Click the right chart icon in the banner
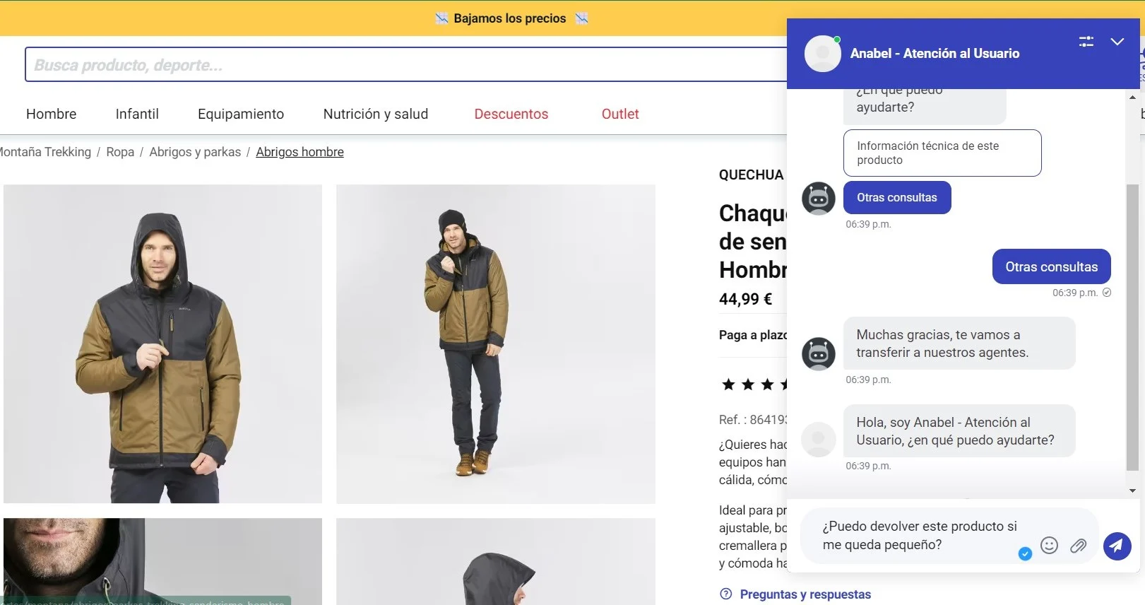Screen dimensions: 1145x605 581,18
